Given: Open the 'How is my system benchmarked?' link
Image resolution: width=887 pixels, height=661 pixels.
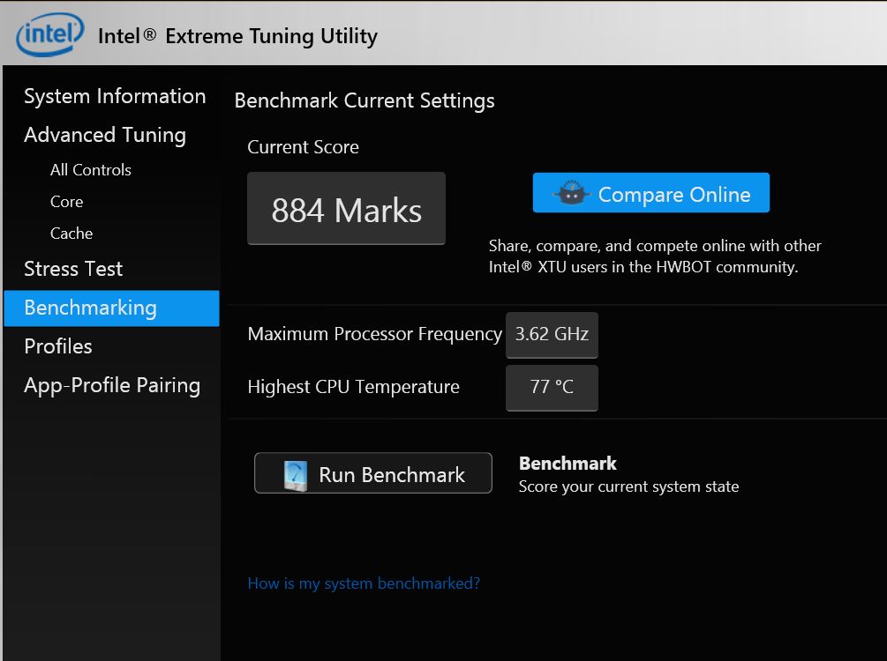Looking at the screenshot, I should click(x=364, y=583).
